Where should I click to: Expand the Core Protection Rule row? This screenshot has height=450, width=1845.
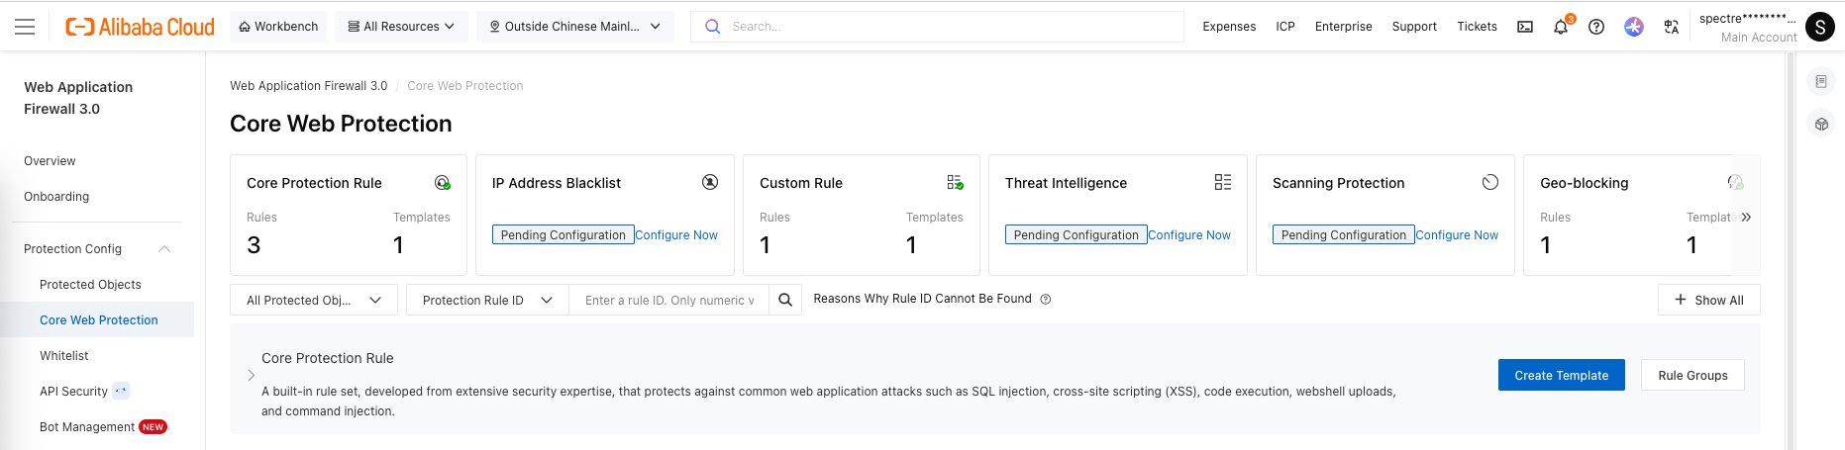(x=252, y=375)
